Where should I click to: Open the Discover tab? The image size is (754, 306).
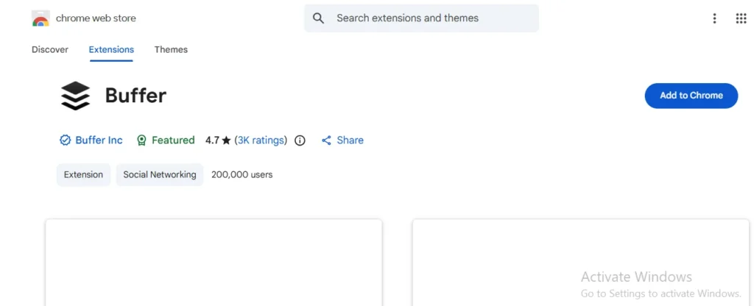tap(50, 49)
